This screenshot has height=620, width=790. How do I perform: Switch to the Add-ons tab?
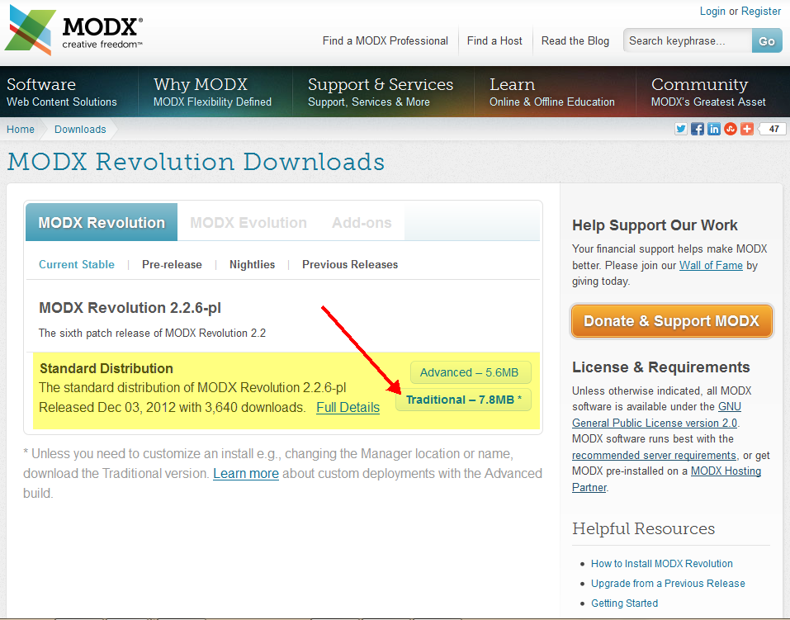[362, 223]
